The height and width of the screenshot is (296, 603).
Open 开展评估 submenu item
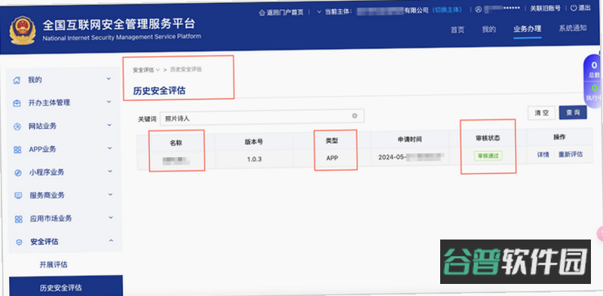point(54,265)
